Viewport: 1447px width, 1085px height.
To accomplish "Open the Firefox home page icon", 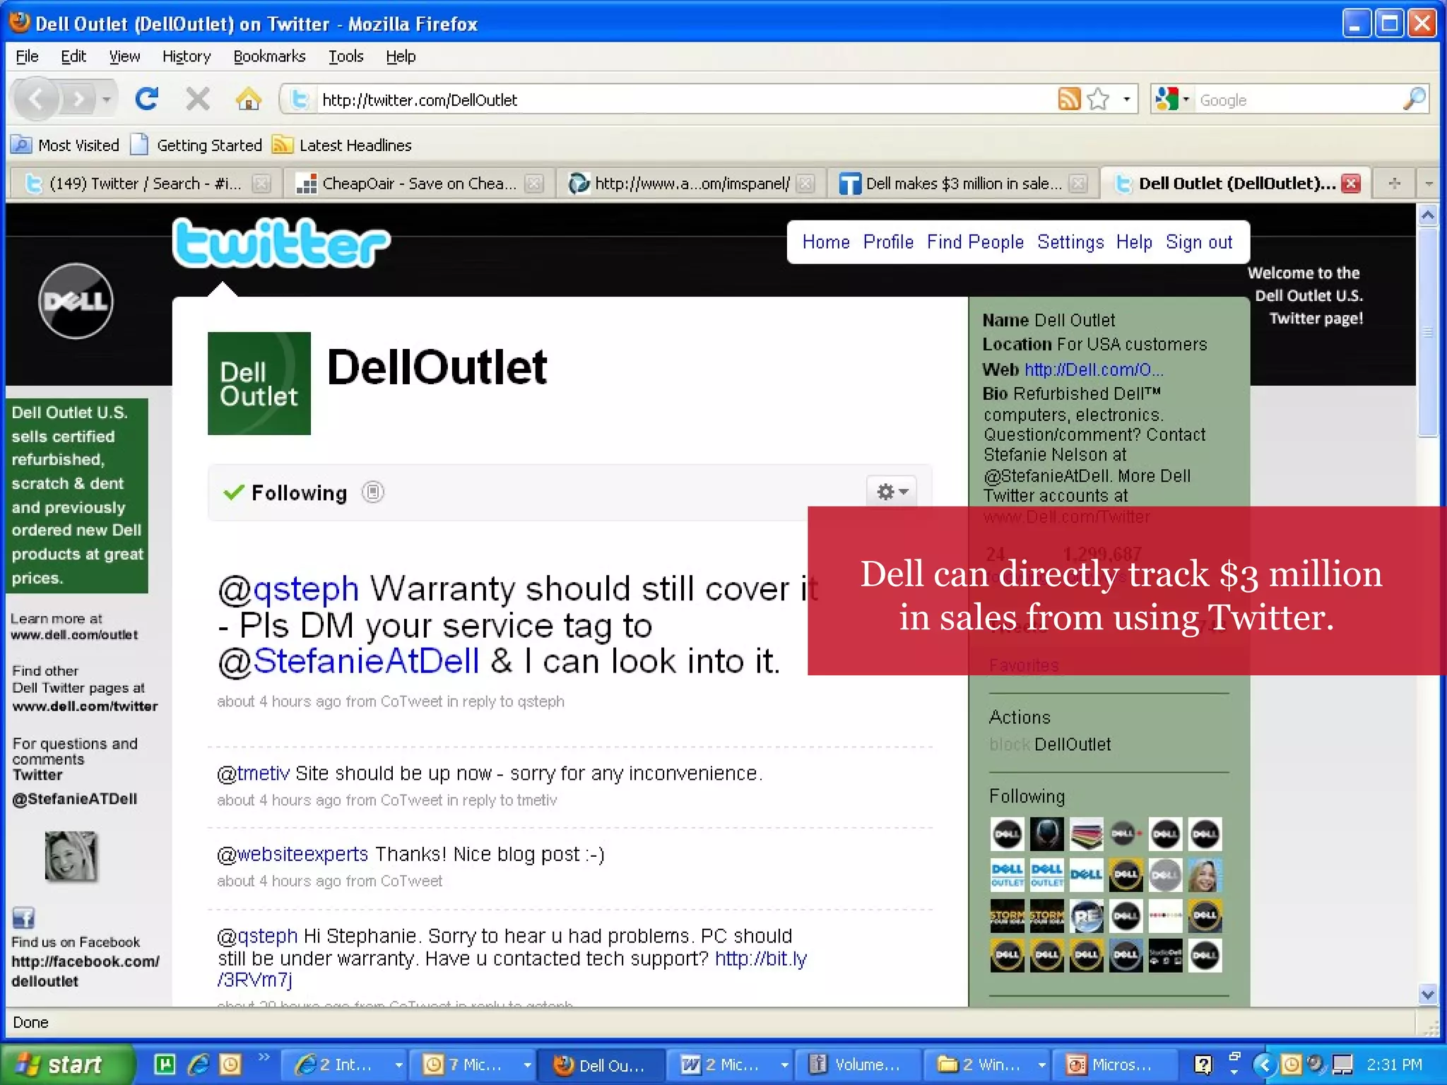I will pyautogui.click(x=248, y=99).
